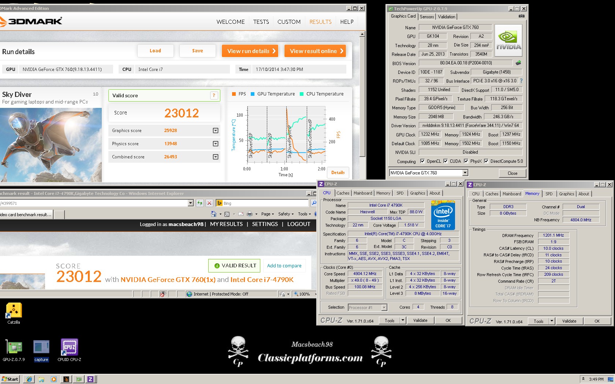Click IE print icon
The image size is (615, 384).
tap(250, 214)
